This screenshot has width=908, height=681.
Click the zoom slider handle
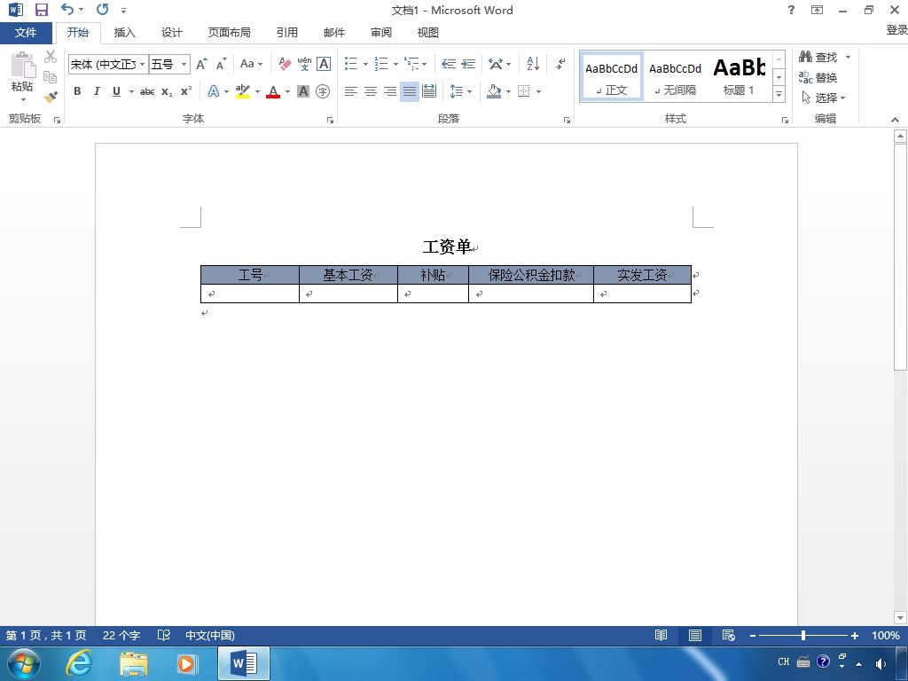pos(803,635)
